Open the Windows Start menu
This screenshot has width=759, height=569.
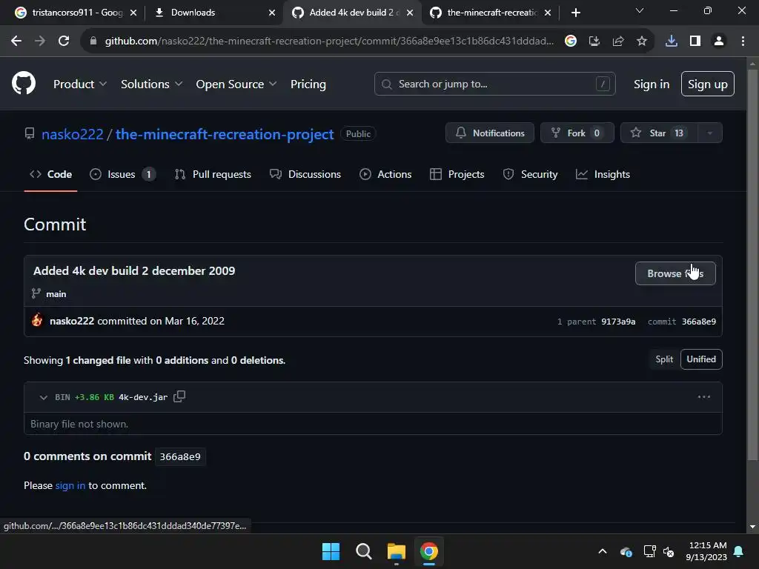(x=331, y=551)
